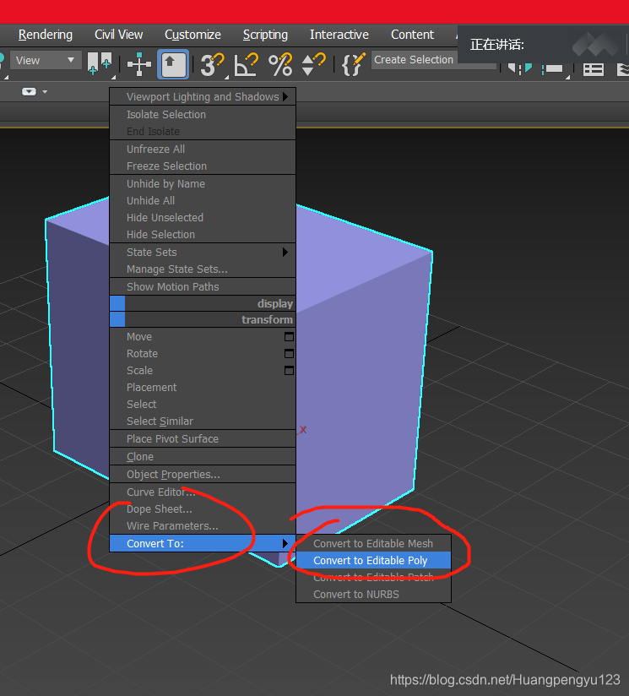This screenshot has height=696, width=629.
Task: Toggle Select and Manipulate tool
Action: (138, 64)
